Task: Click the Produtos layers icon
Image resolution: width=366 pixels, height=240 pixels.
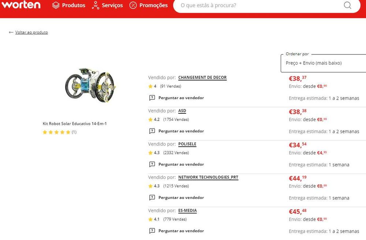Action: tap(56, 5)
